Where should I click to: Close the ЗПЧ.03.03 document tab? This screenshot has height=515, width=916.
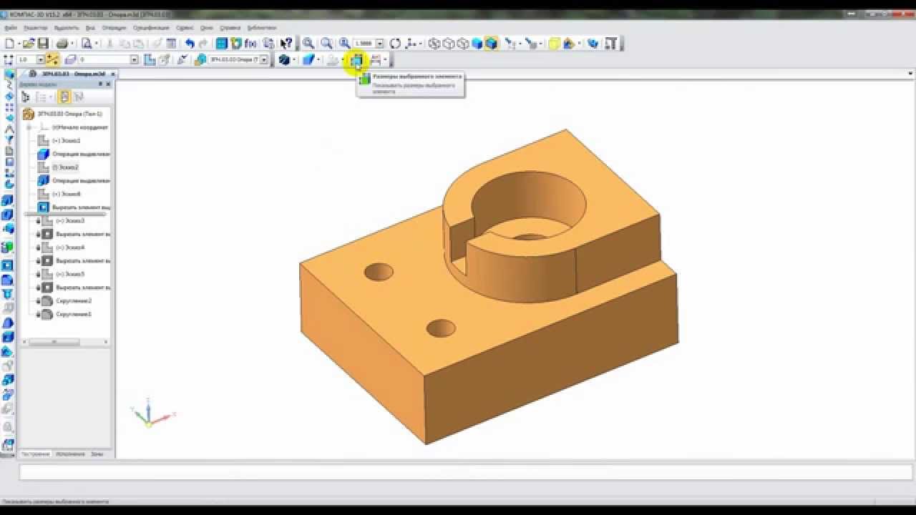(x=113, y=74)
